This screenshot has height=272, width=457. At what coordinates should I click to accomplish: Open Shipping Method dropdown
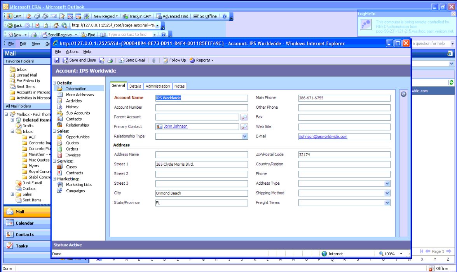pos(387,193)
